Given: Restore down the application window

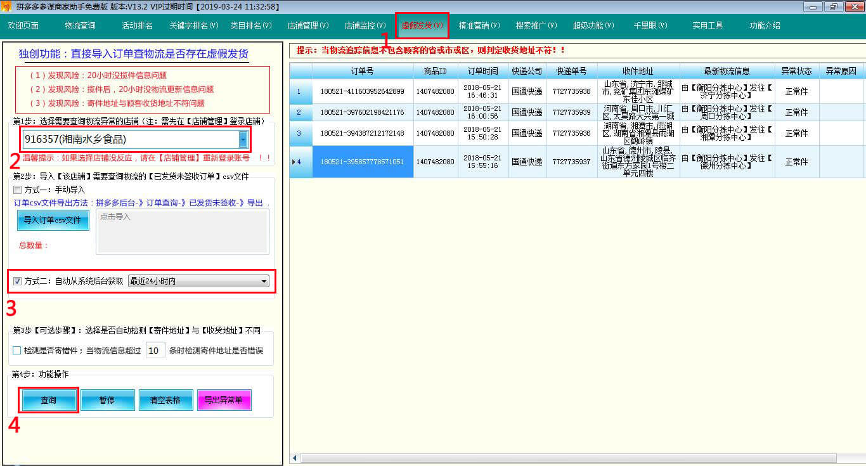Looking at the screenshot, I should tap(832, 6).
